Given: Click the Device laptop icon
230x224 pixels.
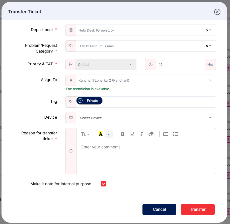Looking at the screenshot, I should pyautogui.click(x=71, y=118).
